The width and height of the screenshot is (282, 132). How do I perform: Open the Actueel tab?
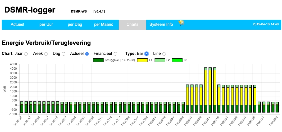point(17,25)
